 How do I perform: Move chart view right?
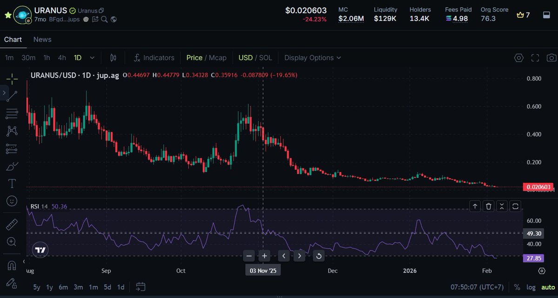pyautogui.click(x=299, y=255)
